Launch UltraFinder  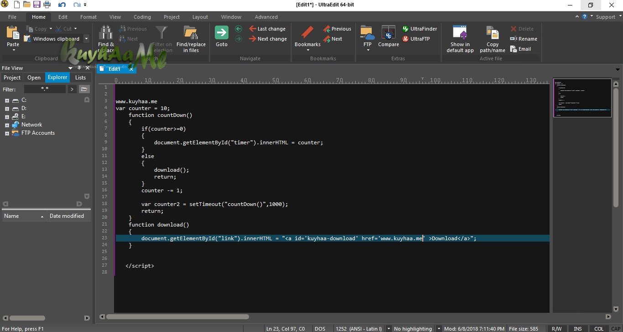(x=420, y=29)
